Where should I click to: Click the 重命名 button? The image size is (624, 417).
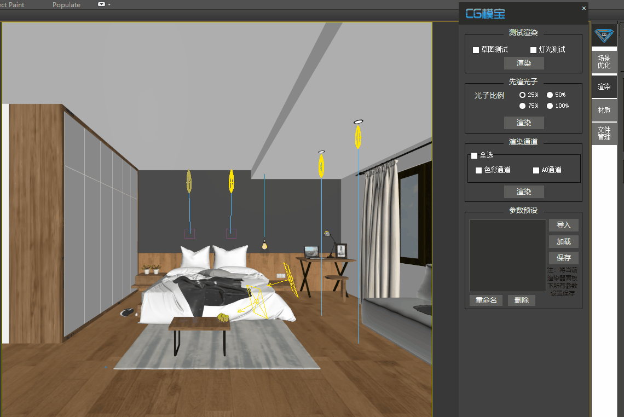coord(486,300)
